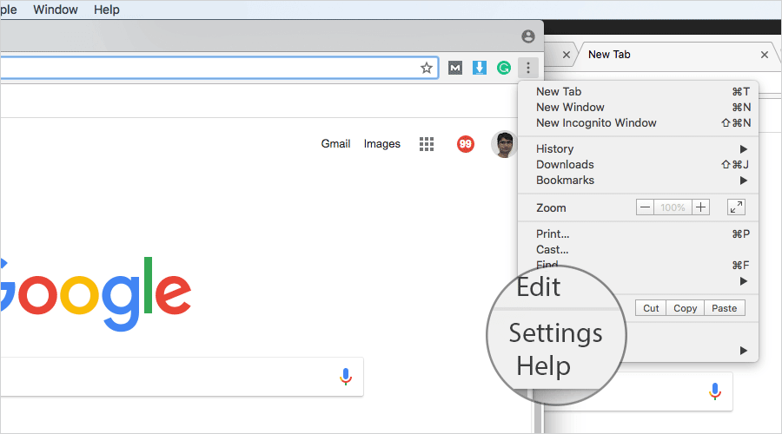
Task: Click the Copy button
Action: [686, 308]
